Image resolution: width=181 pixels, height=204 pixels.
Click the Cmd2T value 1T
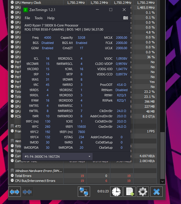81,48
